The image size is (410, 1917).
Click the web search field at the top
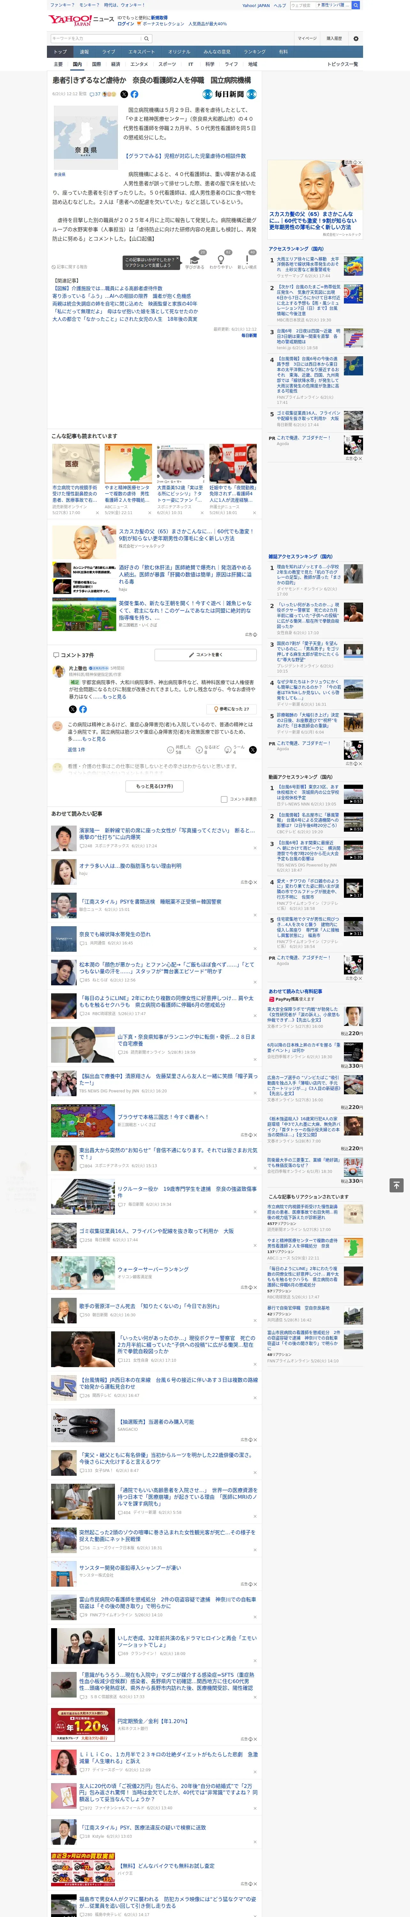303,5
